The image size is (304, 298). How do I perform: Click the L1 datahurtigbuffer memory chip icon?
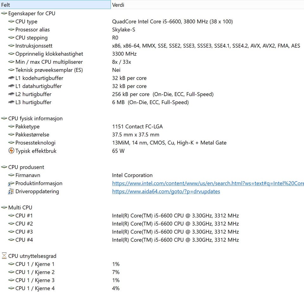(11, 86)
